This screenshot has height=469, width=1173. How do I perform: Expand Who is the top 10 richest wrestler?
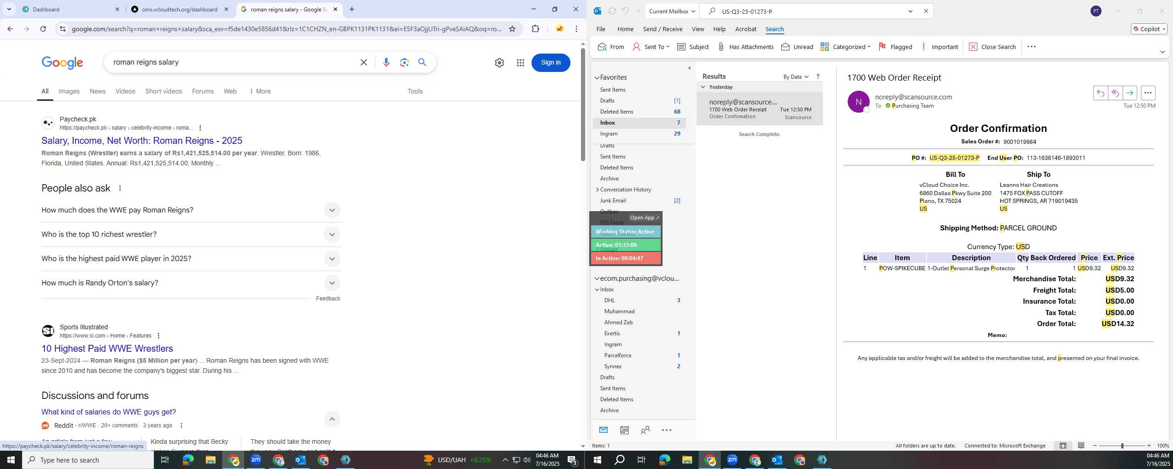click(x=332, y=234)
